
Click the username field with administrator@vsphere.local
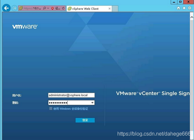pos(71,95)
